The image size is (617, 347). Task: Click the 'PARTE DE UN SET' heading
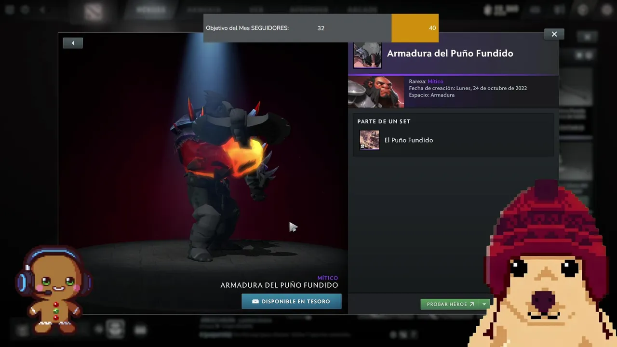[384, 121]
